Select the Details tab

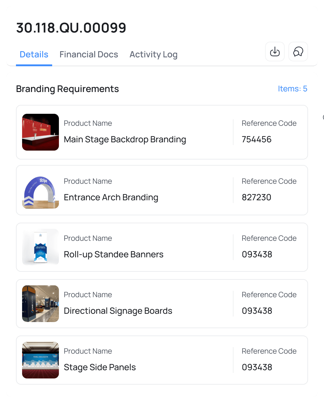(34, 54)
